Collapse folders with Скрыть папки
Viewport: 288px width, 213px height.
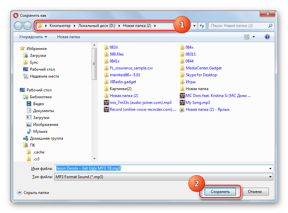(33, 193)
